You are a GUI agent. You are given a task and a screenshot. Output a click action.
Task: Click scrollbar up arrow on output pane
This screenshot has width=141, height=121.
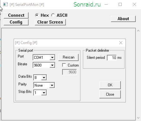(x=138, y=31)
